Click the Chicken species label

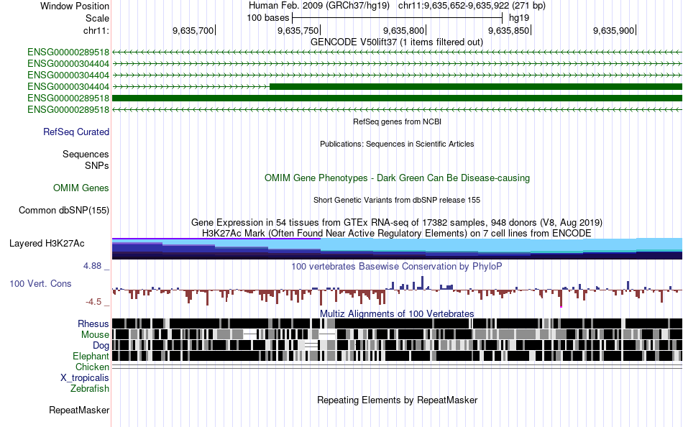[92, 367]
